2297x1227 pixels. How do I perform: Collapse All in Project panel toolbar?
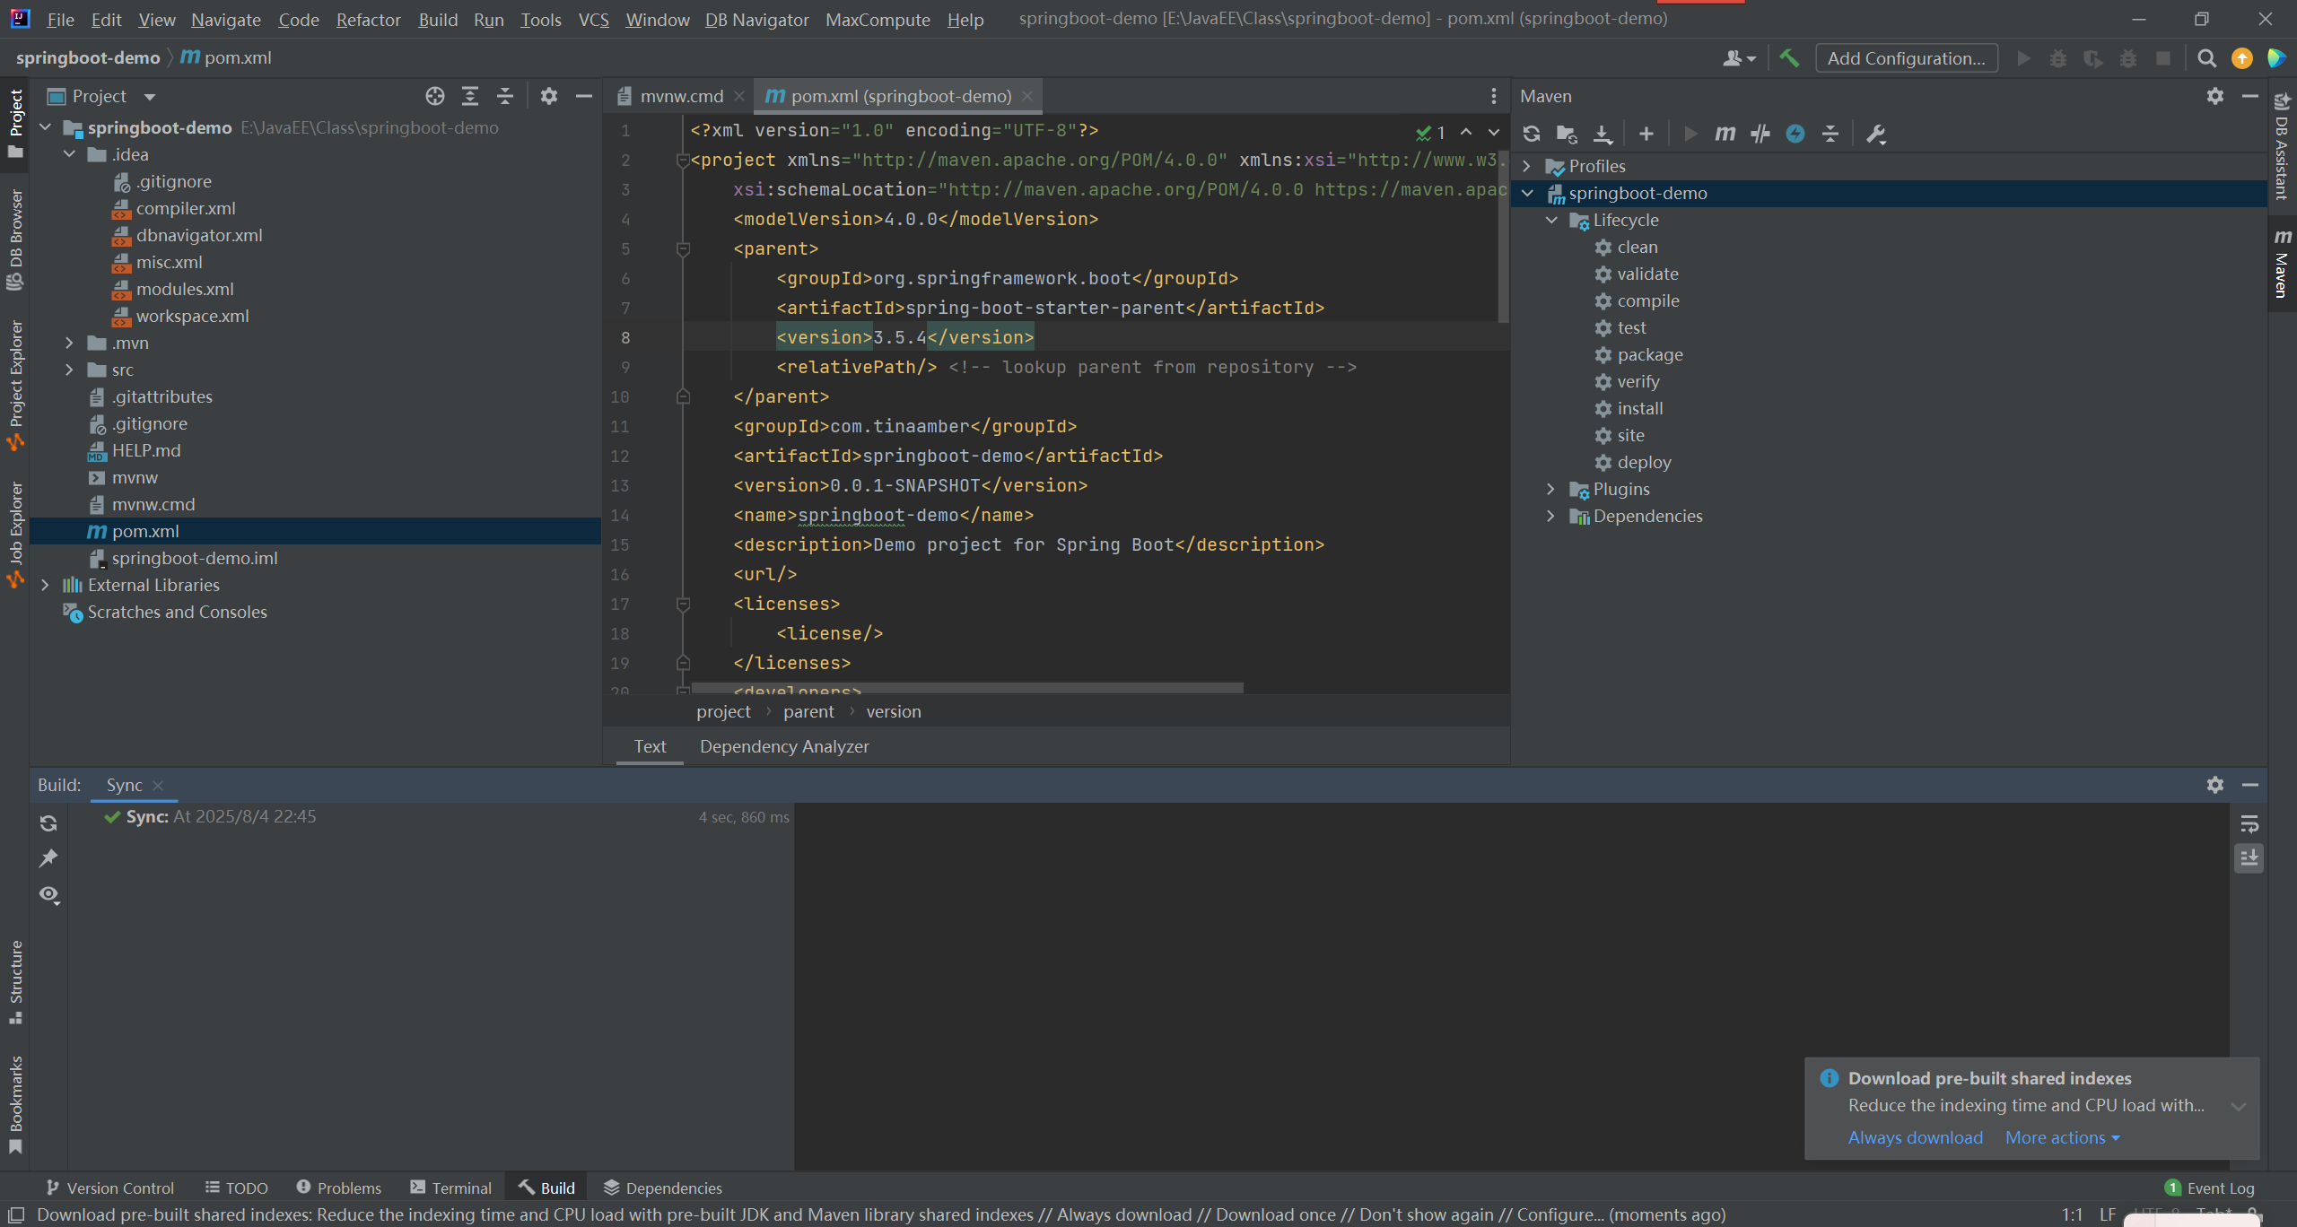(x=505, y=96)
